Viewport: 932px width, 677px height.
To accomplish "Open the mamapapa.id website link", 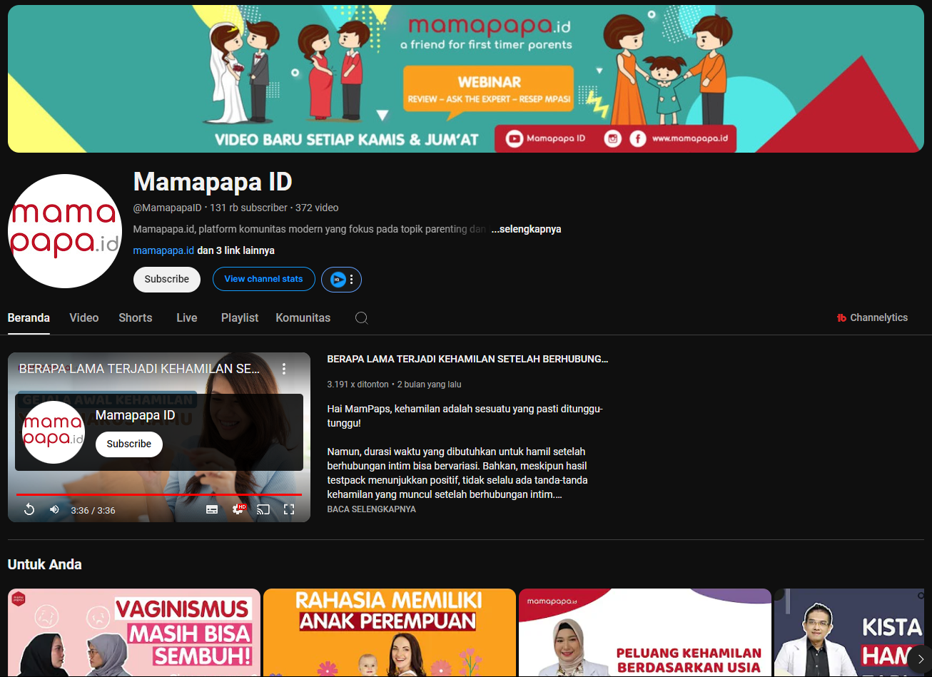I will point(163,250).
